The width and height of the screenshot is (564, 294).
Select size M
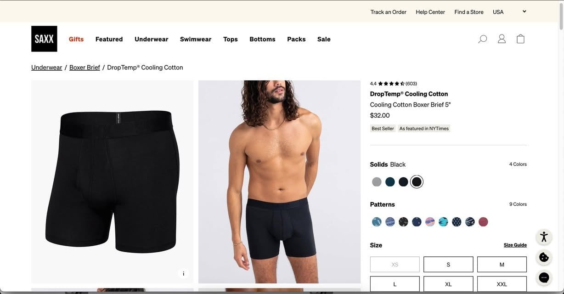point(502,265)
